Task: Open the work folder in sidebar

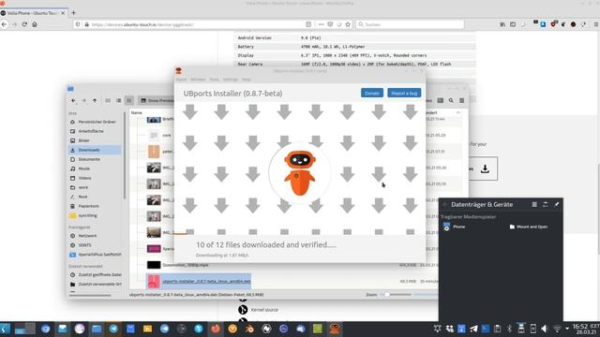Action: pyautogui.click(x=95, y=187)
